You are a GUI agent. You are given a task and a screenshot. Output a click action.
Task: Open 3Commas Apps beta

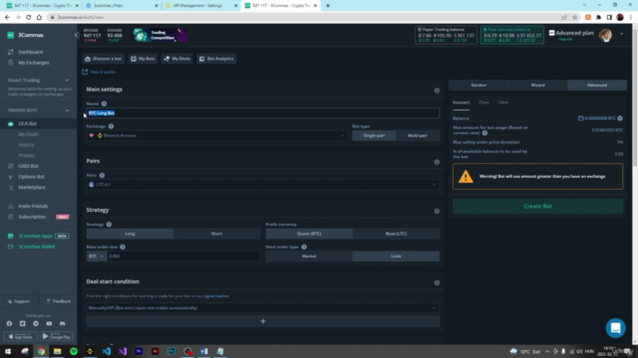point(36,236)
